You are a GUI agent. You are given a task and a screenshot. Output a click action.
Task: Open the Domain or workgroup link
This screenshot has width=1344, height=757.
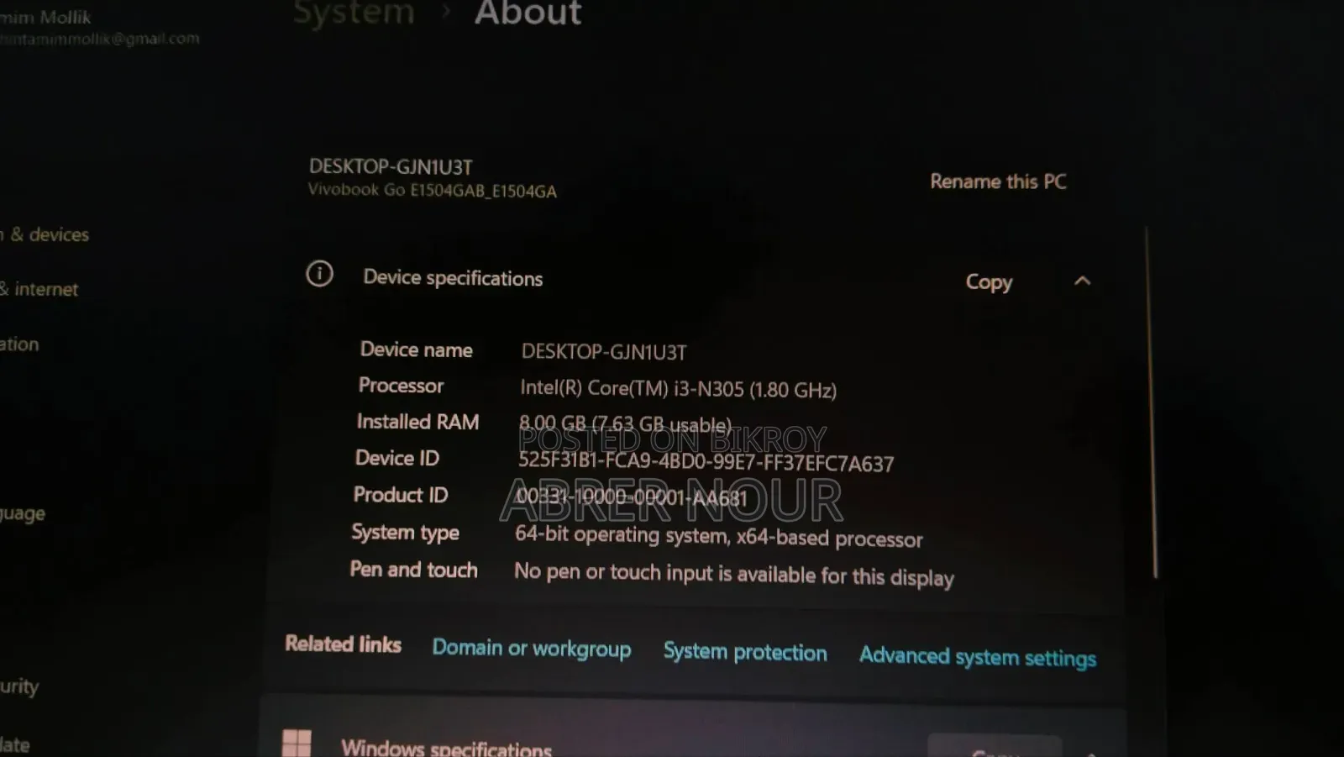pyautogui.click(x=531, y=649)
